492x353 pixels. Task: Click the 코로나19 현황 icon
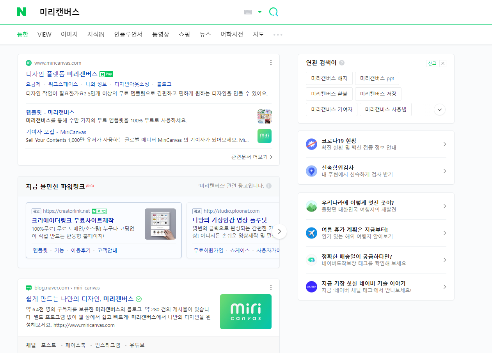(x=311, y=144)
